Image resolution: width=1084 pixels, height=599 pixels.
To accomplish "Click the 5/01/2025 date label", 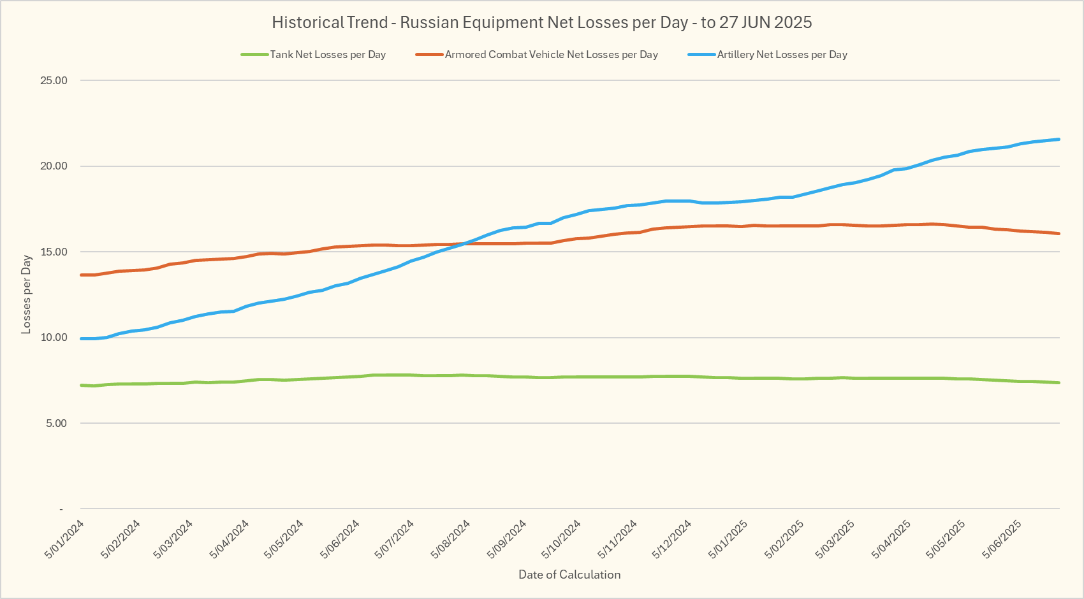I will (x=728, y=539).
